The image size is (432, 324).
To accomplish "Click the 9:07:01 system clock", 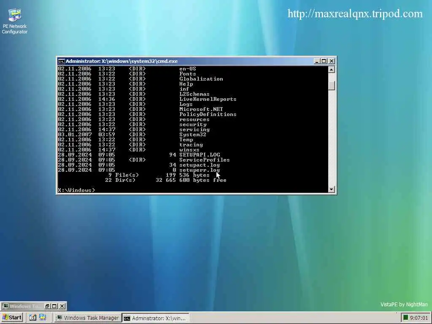I will click(419, 318).
